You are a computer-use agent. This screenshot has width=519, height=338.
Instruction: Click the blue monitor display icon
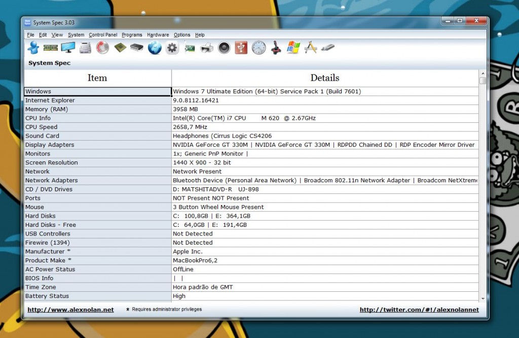68,48
